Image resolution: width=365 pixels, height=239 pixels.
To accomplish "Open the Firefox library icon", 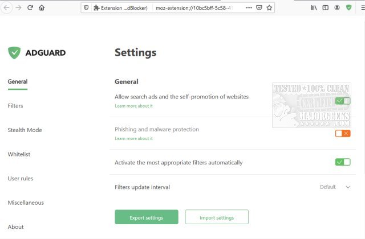I will (314, 8).
